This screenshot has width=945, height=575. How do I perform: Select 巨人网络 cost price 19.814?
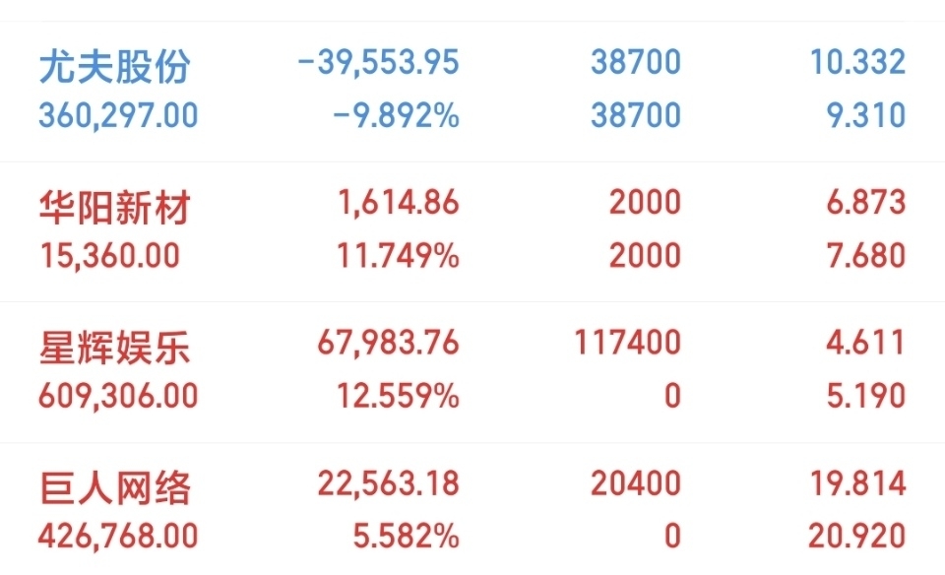coord(857,483)
